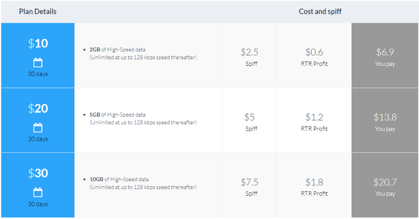Click the calendar icon in $30 plan
The image size is (419, 219).
click(38, 192)
